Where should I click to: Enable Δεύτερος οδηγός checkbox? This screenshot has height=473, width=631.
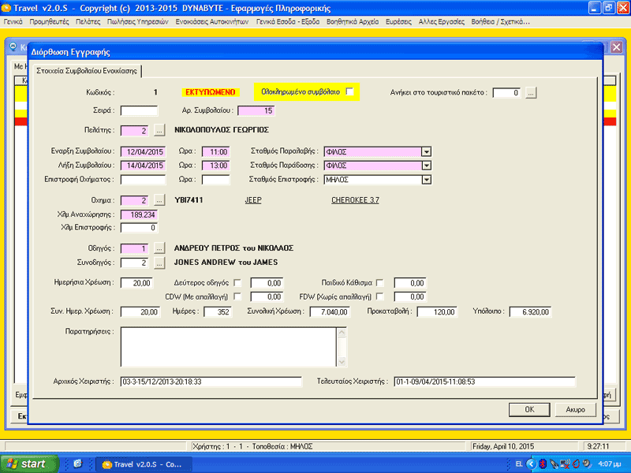(237, 283)
